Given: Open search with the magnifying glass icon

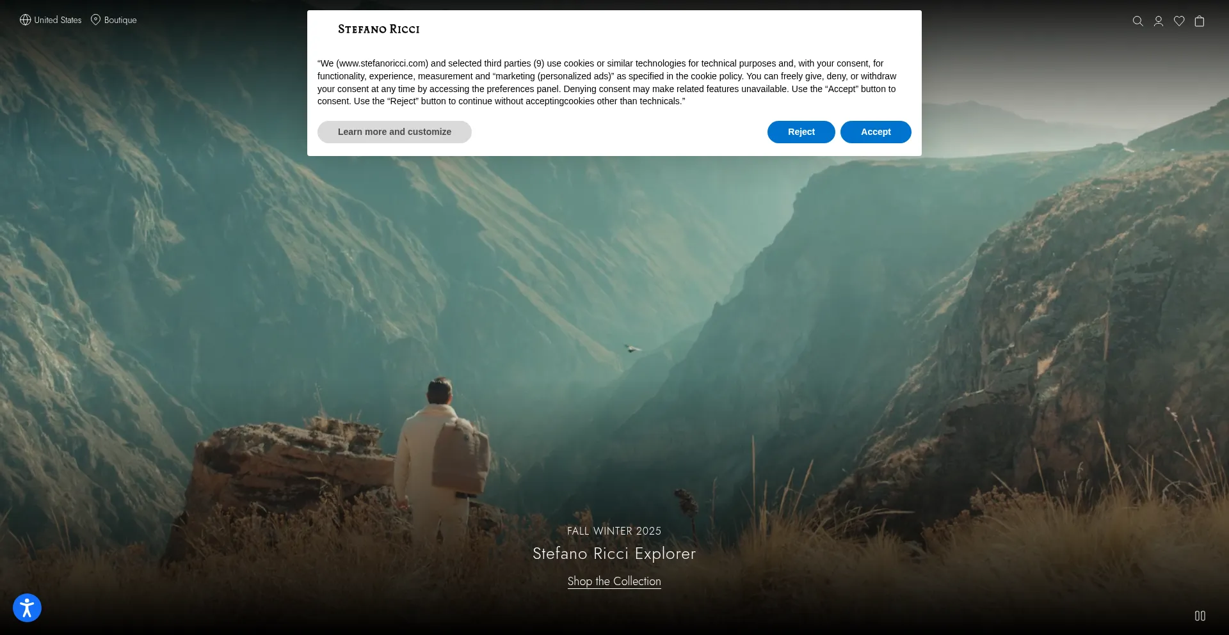Looking at the screenshot, I should 1137,21.
